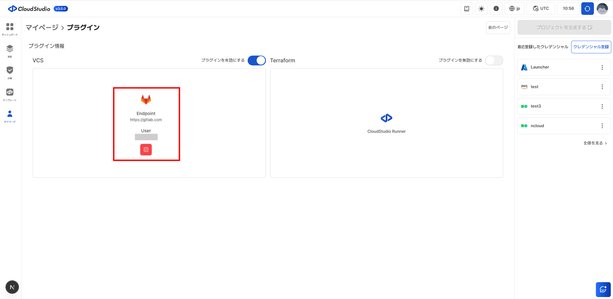
Task: Click the マイページ breadcrumb link
Action: [42, 28]
